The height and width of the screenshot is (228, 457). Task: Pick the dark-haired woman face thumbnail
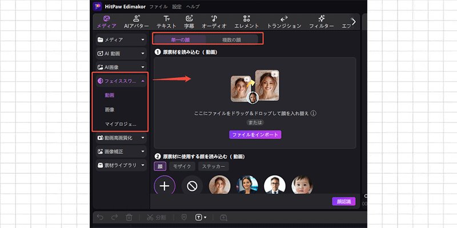247,185
